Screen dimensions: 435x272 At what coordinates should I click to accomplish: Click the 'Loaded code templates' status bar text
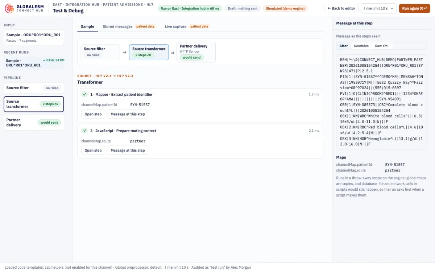[x=128, y=267]
